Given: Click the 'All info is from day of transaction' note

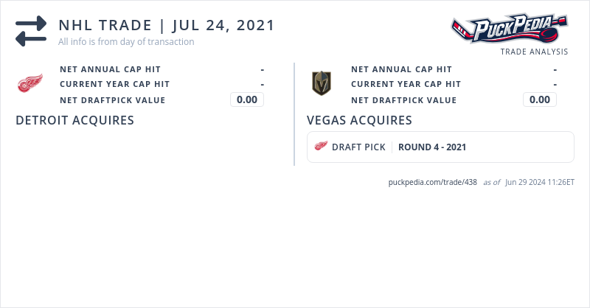Looking at the screenshot, I should [x=126, y=42].
